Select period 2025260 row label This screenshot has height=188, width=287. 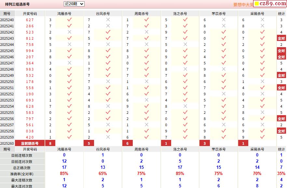(x=7, y=143)
